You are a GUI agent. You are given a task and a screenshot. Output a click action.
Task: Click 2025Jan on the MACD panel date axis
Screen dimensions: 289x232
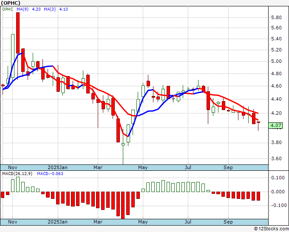click(57, 222)
